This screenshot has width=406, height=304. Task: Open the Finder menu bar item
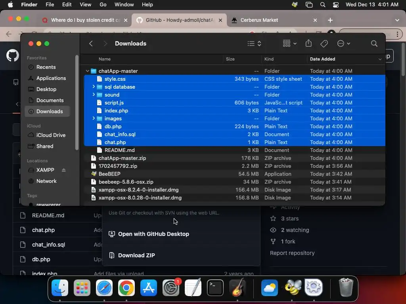point(29,5)
